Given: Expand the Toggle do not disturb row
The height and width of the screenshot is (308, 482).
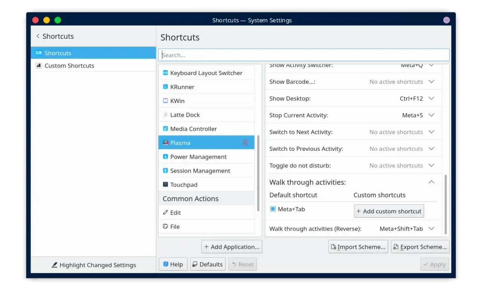Looking at the screenshot, I should [x=432, y=165].
